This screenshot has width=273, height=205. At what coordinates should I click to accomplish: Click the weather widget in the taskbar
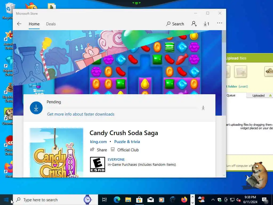201,199
